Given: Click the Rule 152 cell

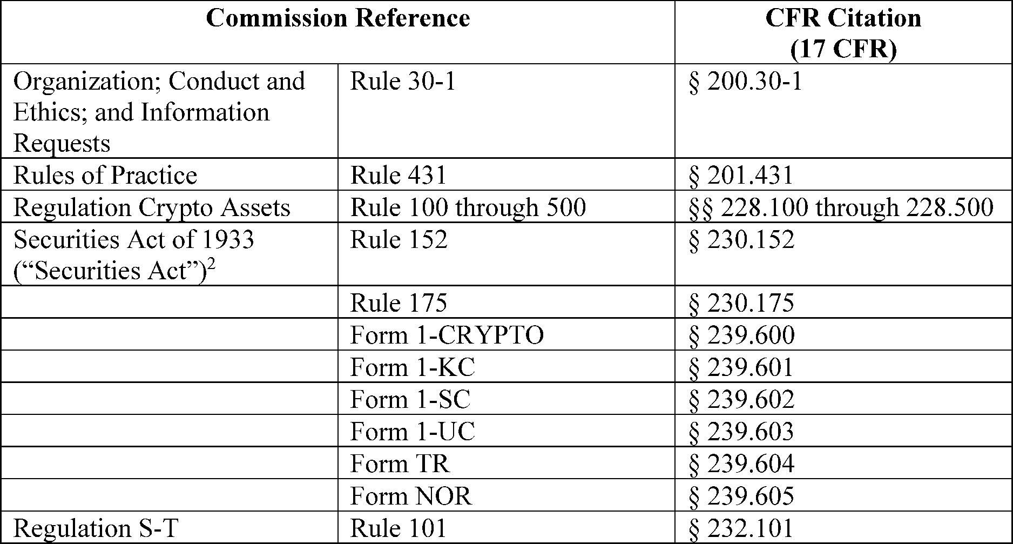Looking at the screenshot, I should pos(506,254).
